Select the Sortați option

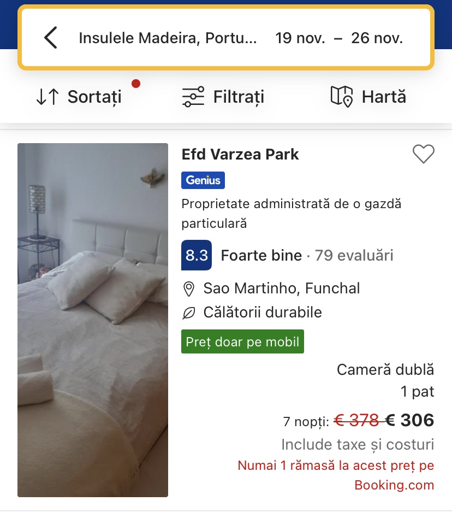(94, 97)
